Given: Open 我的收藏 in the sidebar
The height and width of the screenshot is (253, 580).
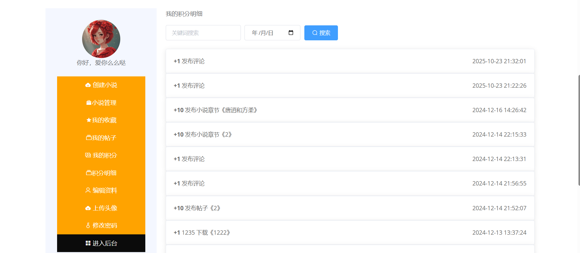Looking at the screenshot, I should (101, 120).
